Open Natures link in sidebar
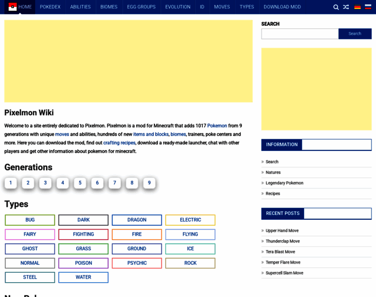This screenshot has height=297, width=376. click(x=273, y=172)
